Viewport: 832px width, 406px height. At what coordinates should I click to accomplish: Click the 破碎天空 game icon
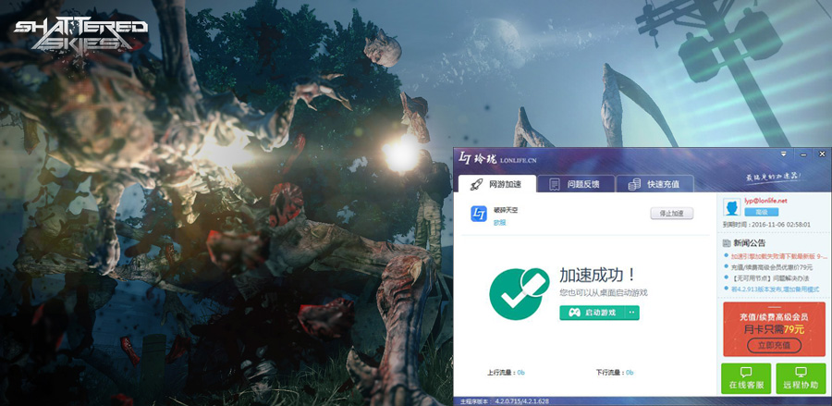479,215
